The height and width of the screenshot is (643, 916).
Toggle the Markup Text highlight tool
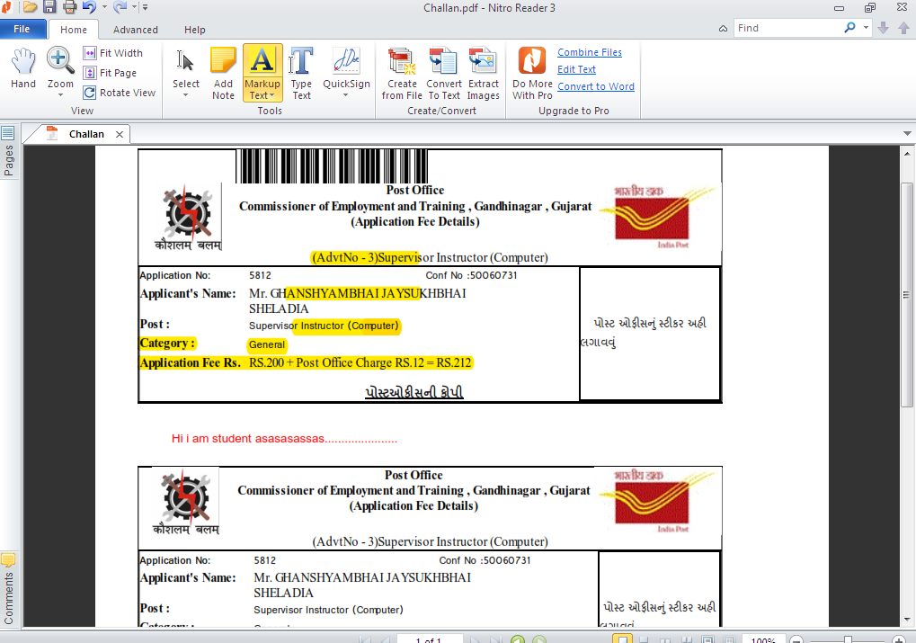coord(262,73)
